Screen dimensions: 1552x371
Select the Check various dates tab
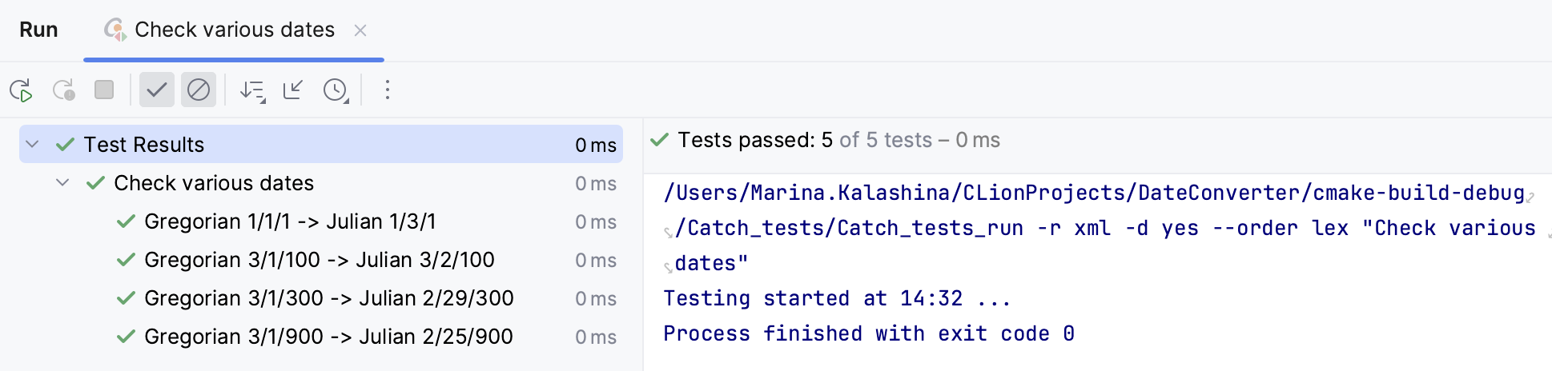click(x=234, y=30)
